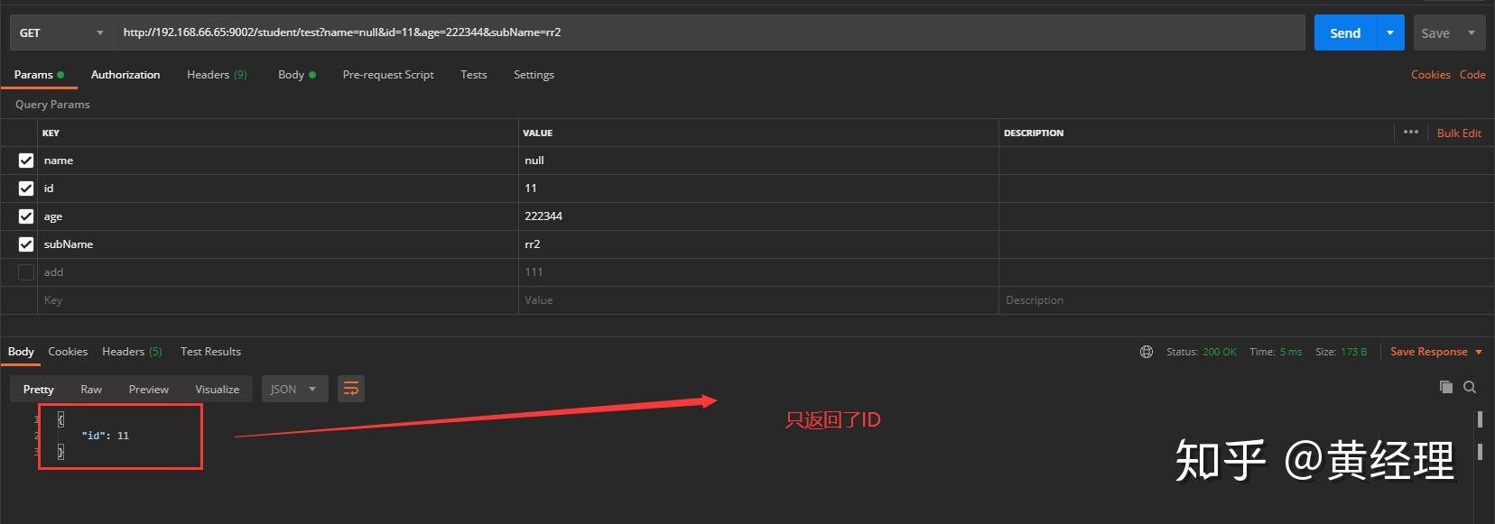This screenshot has width=1495, height=524.
Task: Select the response Body tab
Action: point(21,352)
